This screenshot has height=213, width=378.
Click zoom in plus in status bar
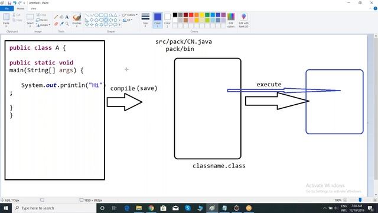pos(375,200)
